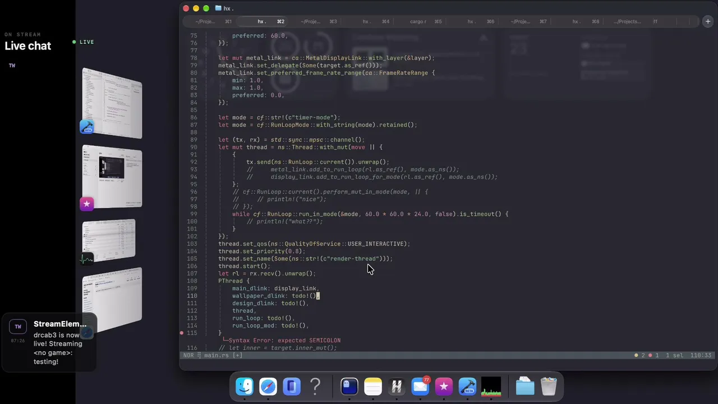Click the purple star badge icon on thumbnail
Image resolution: width=718 pixels, height=404 pixels.
86,204
